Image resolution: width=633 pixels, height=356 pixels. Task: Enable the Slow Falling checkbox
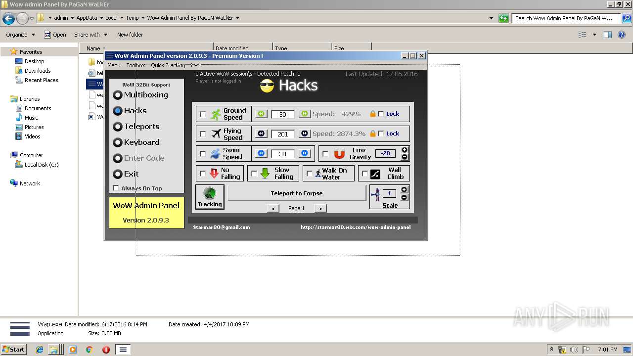[x=254, y=174]
